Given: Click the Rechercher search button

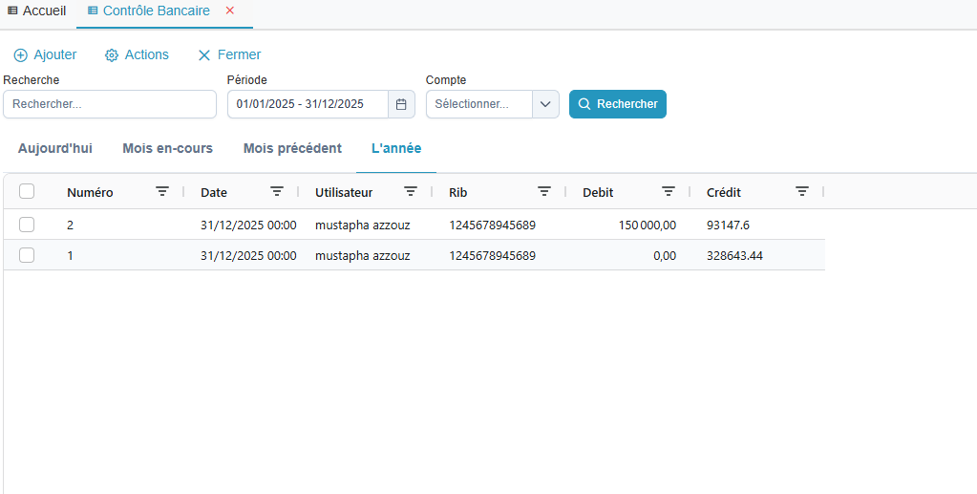Looking at the screenshot, I should 617,104.
